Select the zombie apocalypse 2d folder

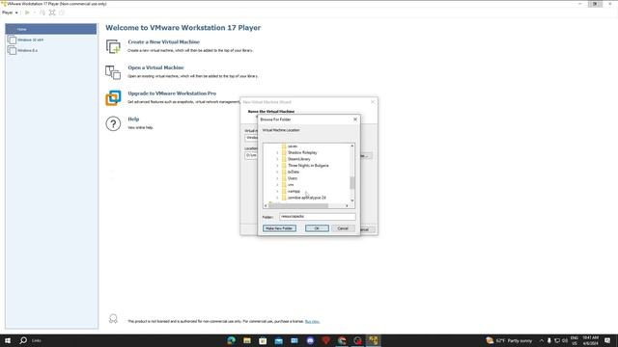pos(307,198)
